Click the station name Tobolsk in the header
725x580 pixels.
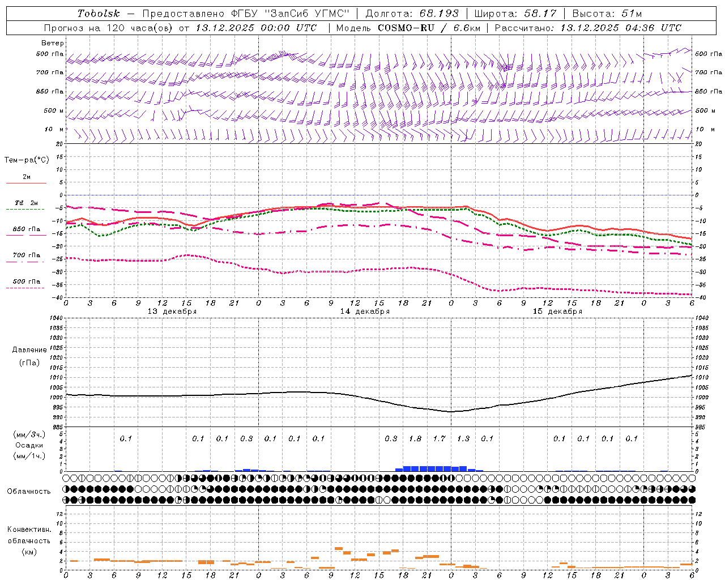[x=99, y=13]
